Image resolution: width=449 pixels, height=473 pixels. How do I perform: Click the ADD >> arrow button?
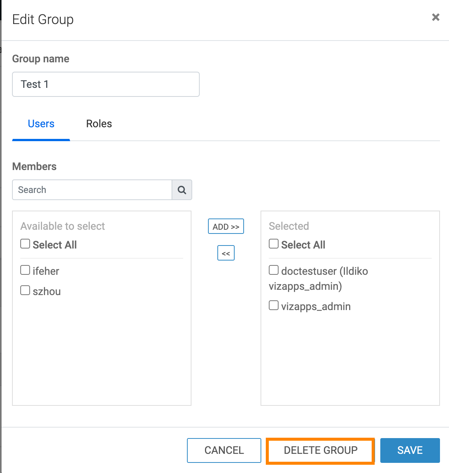(x=226, y=226)
